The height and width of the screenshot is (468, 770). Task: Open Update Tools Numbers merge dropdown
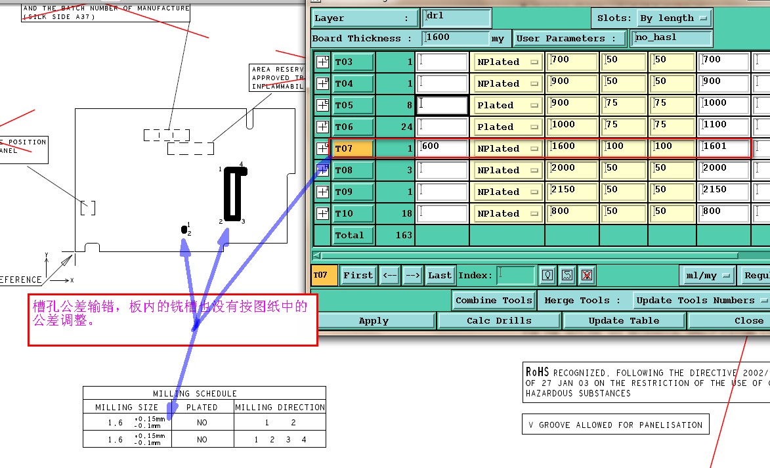702,300
